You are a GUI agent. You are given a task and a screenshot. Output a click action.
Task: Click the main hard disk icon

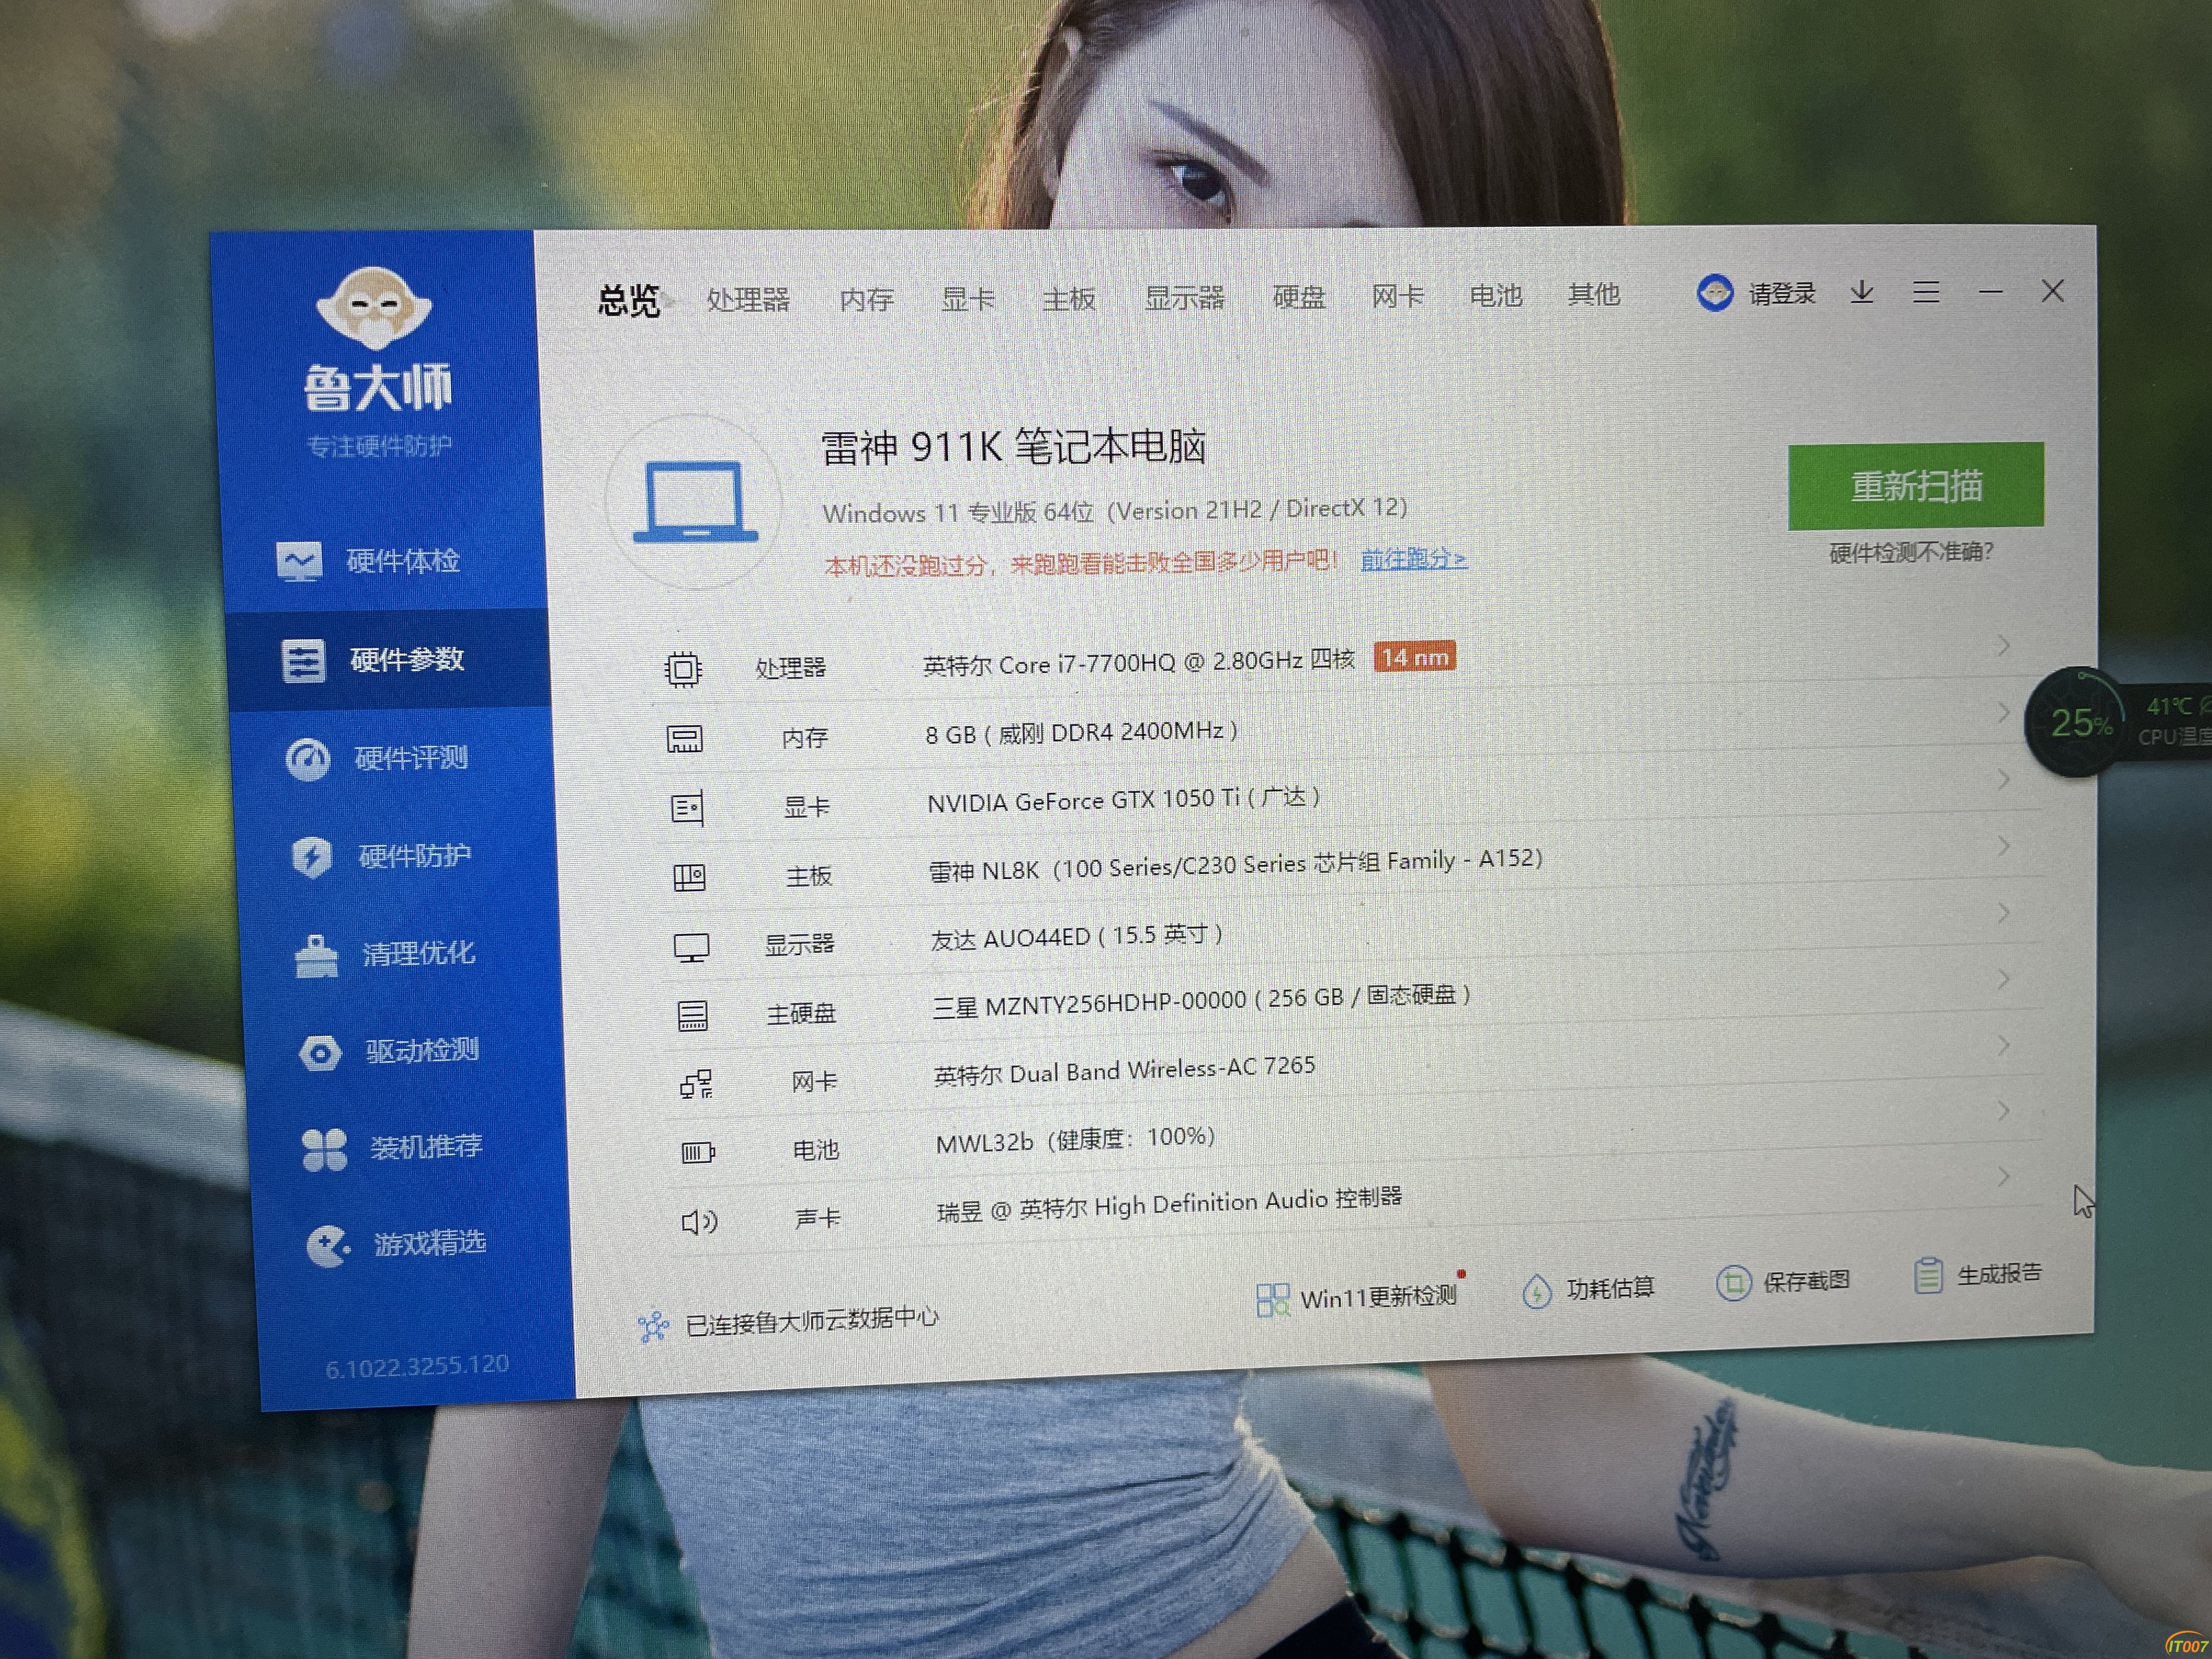pos(693,1015)
